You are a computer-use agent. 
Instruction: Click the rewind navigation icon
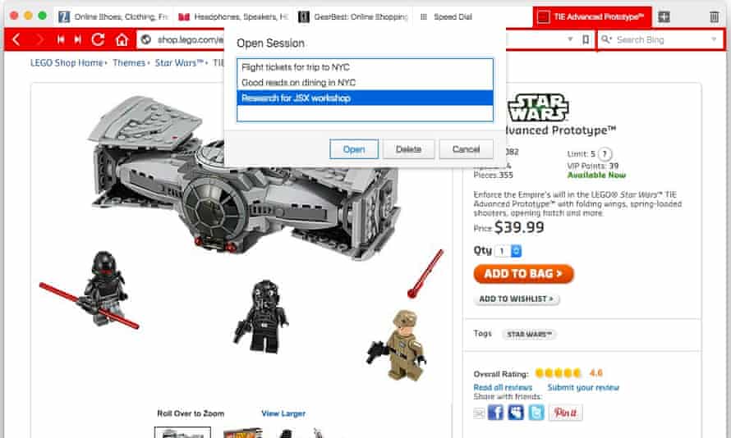pos(61,39)
